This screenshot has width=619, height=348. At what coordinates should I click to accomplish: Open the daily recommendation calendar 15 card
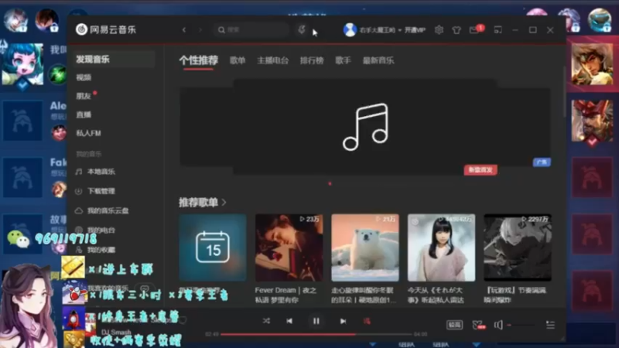(212, 247)
